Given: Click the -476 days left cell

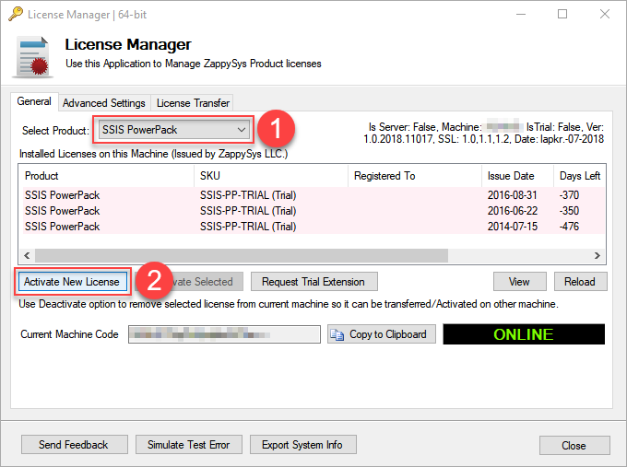Looking at the screenshot, I should tap(569, 226).
